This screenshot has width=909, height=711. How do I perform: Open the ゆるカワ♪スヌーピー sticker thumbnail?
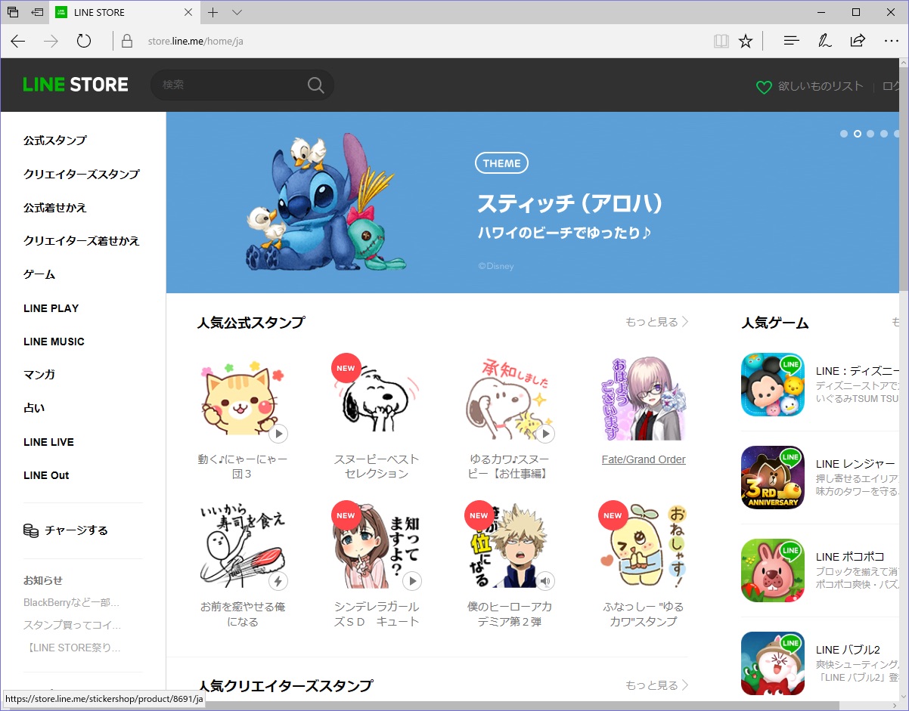510,399
